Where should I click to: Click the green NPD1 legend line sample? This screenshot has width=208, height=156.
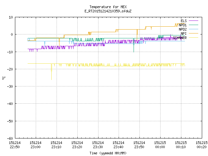[x=193, y=25]
